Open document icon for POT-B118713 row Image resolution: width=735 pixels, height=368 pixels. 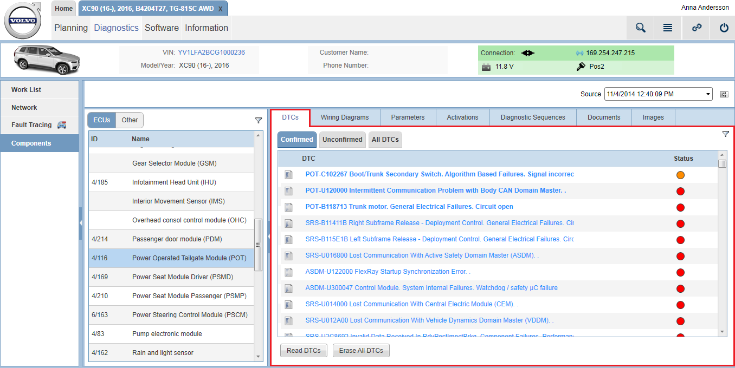click(x=288, y=207)
